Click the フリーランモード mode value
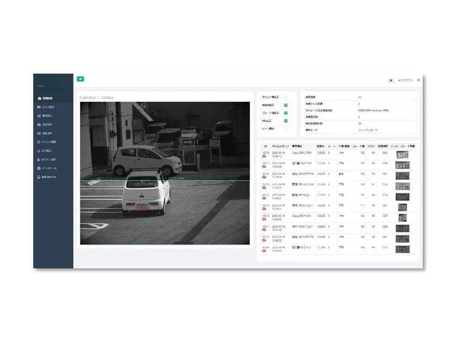This screenshot has width=456, height=342. pyautogui.click(x=368, y=130)
